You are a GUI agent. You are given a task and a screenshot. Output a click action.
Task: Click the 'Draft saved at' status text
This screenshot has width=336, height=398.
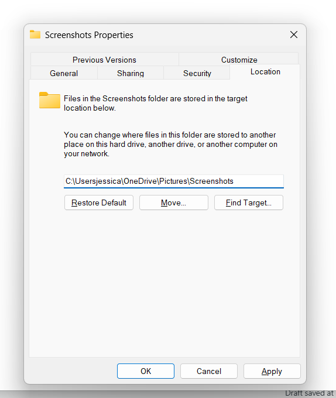(x=309, y=393)
